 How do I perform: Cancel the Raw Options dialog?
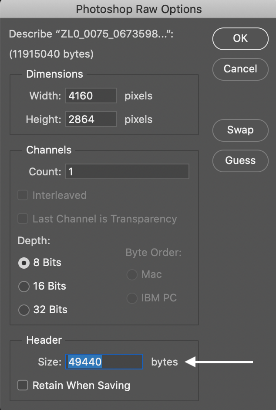240,69
